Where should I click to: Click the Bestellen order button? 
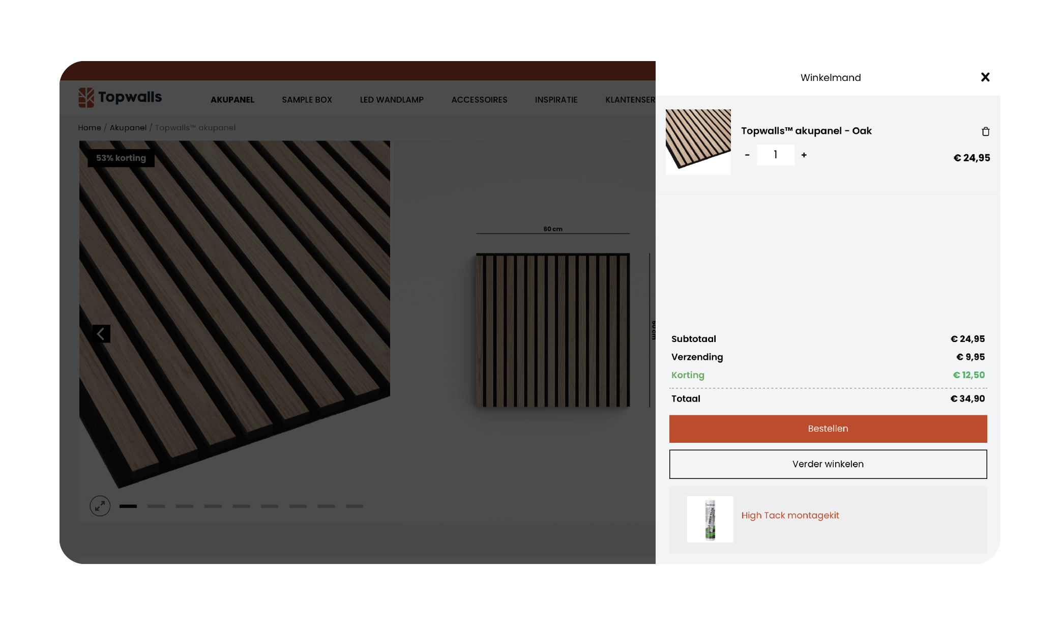click(828, 429)
